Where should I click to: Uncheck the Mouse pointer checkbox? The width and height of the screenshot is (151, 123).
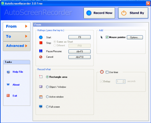107,37
